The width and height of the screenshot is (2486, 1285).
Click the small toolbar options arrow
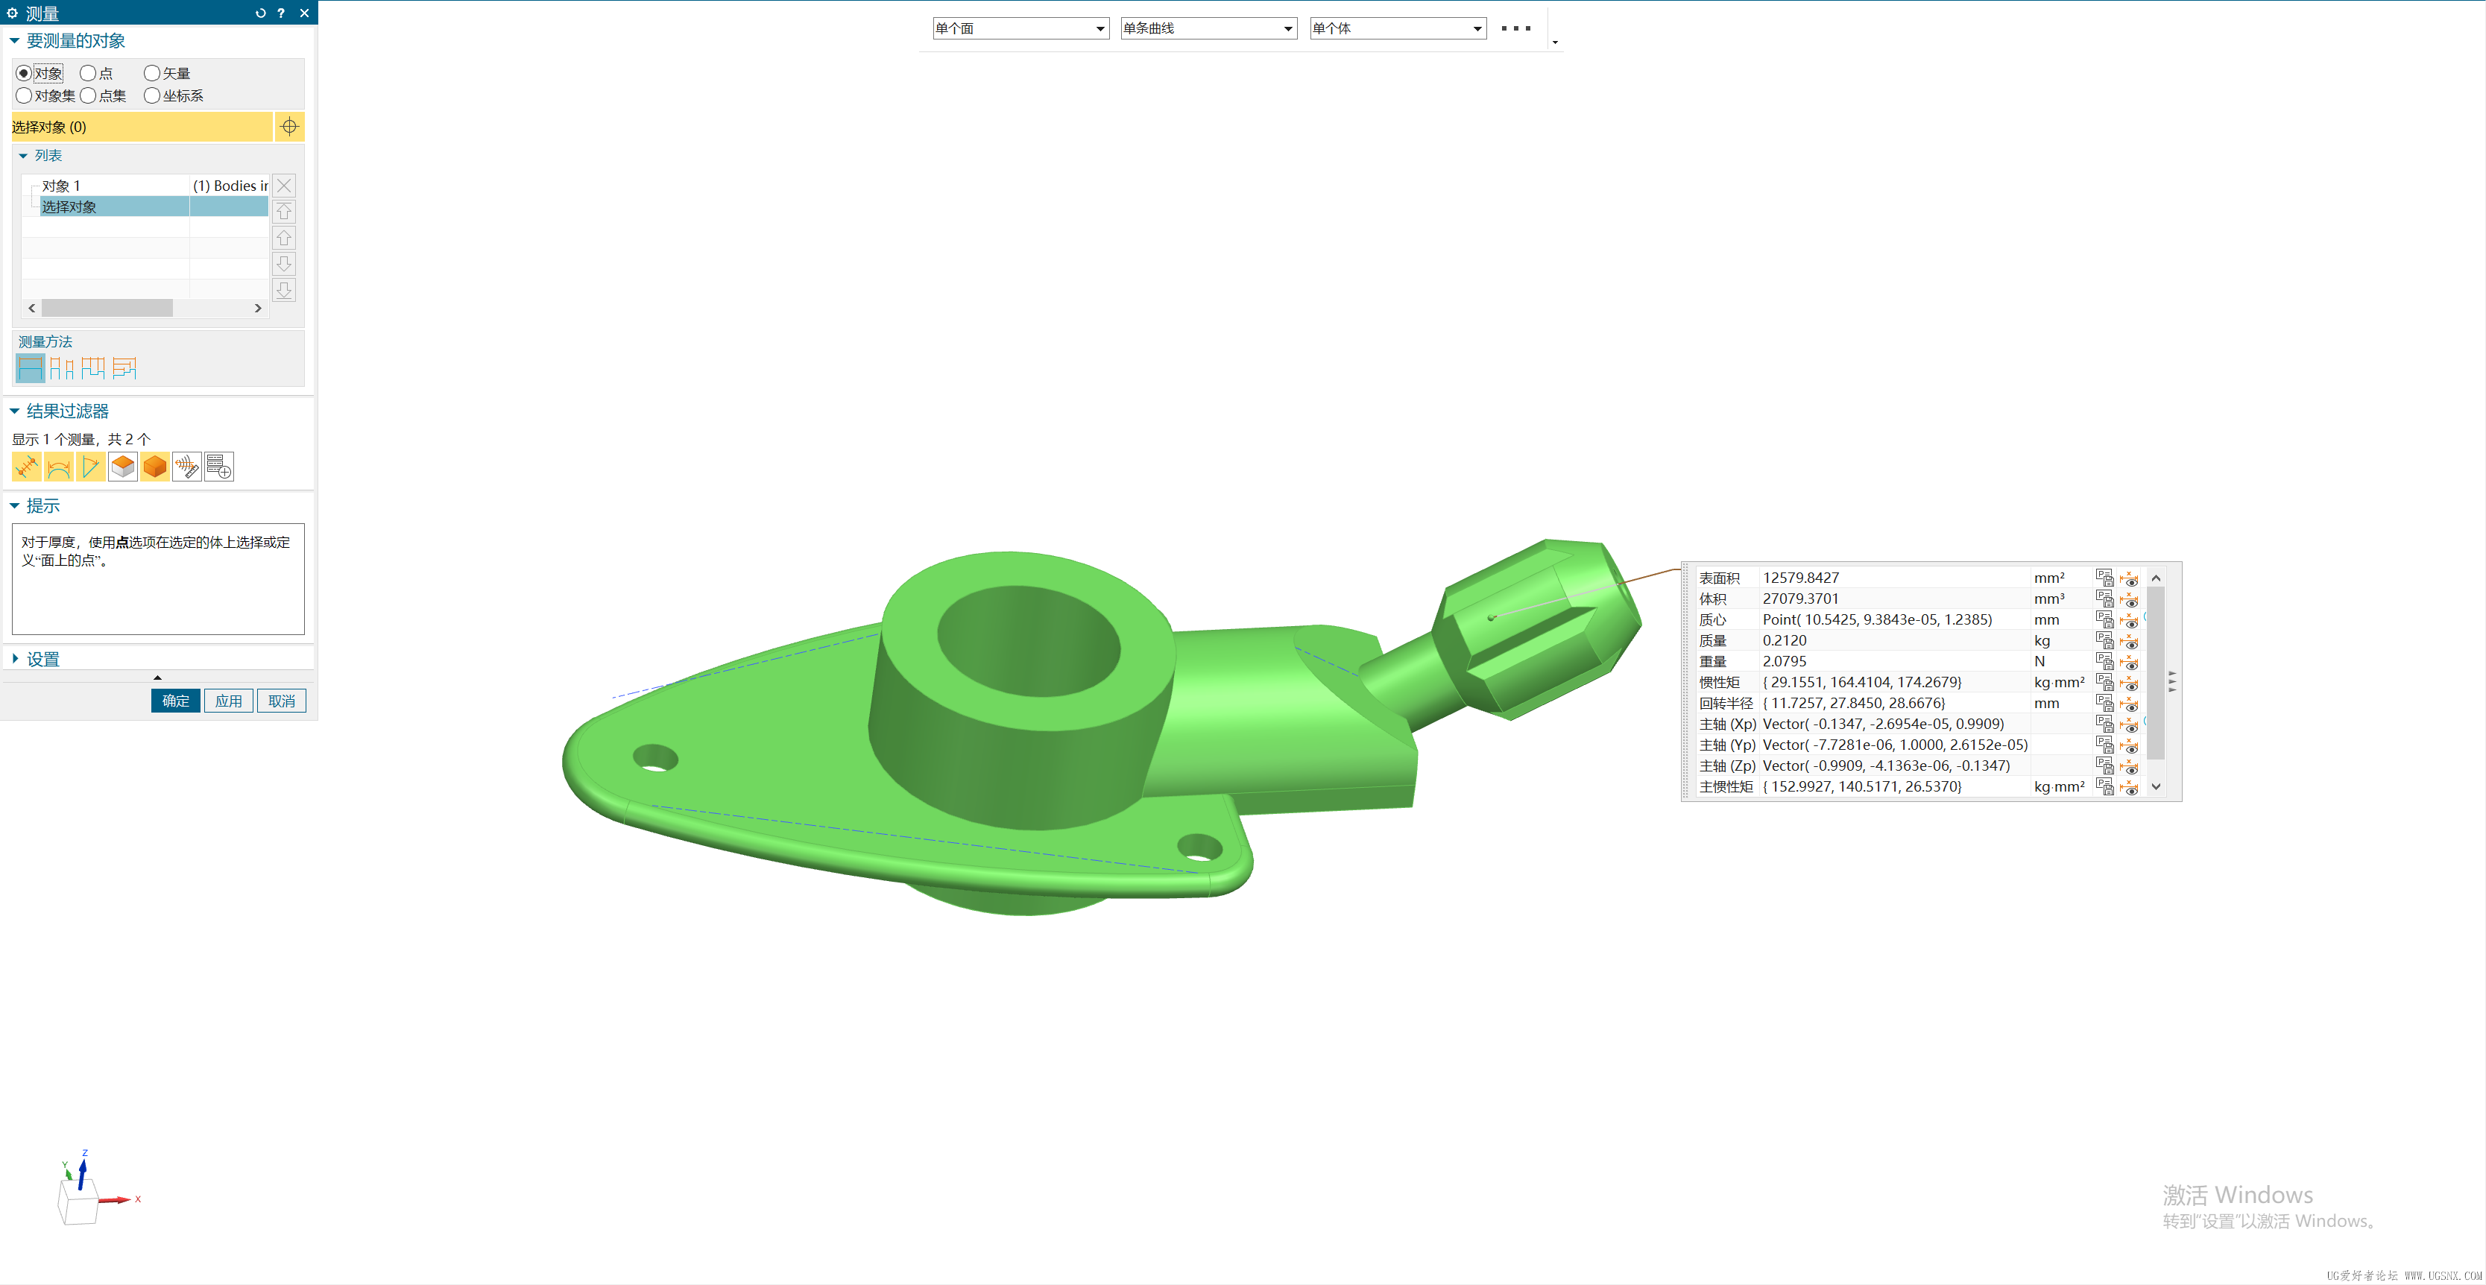(1555, 42)
